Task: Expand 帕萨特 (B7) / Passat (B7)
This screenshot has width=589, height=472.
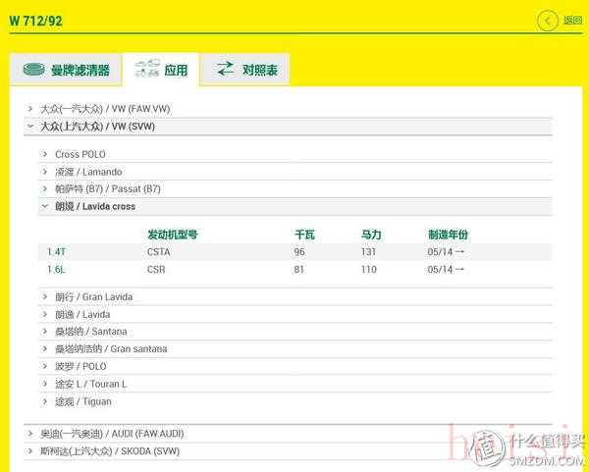Action: (107, 188)
